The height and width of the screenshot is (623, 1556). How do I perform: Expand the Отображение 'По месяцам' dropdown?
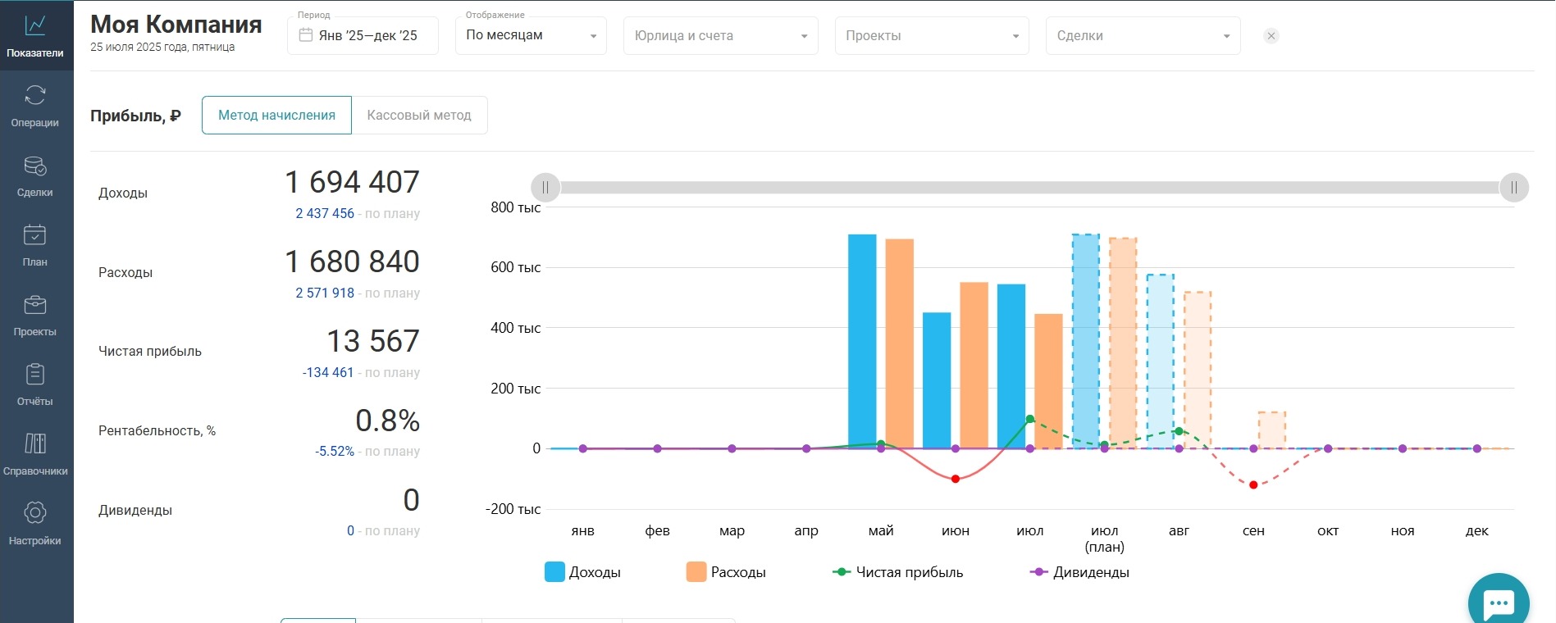[x=531, y=36]
